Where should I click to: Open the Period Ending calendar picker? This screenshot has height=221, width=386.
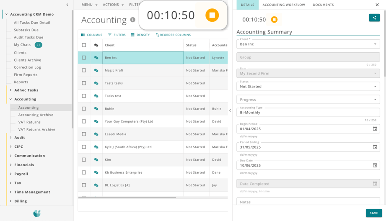(375, 147)
